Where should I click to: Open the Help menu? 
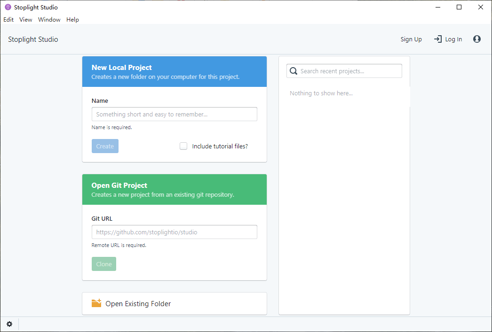point(72,20)
